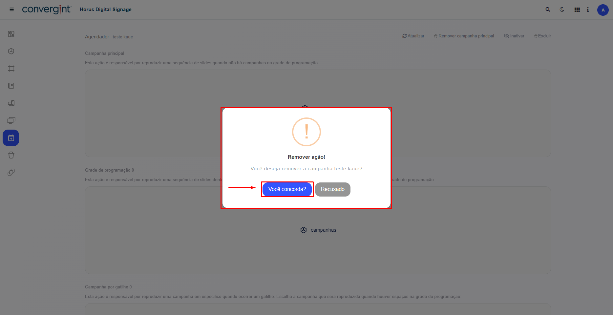Open the screens monitor sidebar icon
The height and width of the screenshot is (315, 613).
(x=11, y=120)
